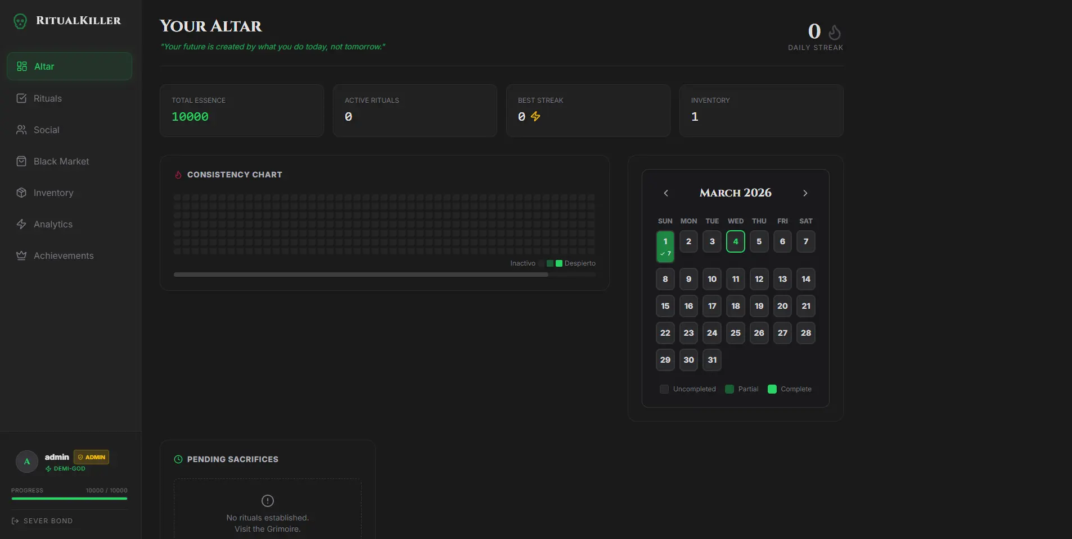Select March 1 completed day
This screenshot has height=539, width=1072.
click(665, 246)
